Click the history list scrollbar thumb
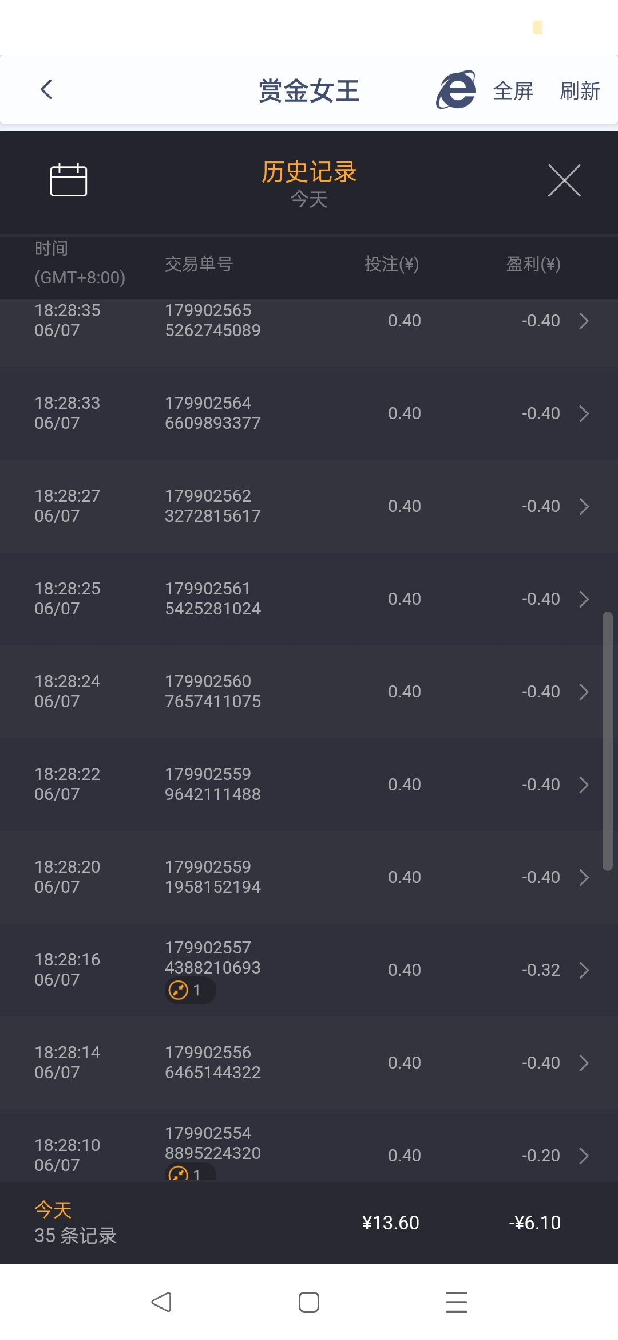618x1340 pixels. [608, 742]
